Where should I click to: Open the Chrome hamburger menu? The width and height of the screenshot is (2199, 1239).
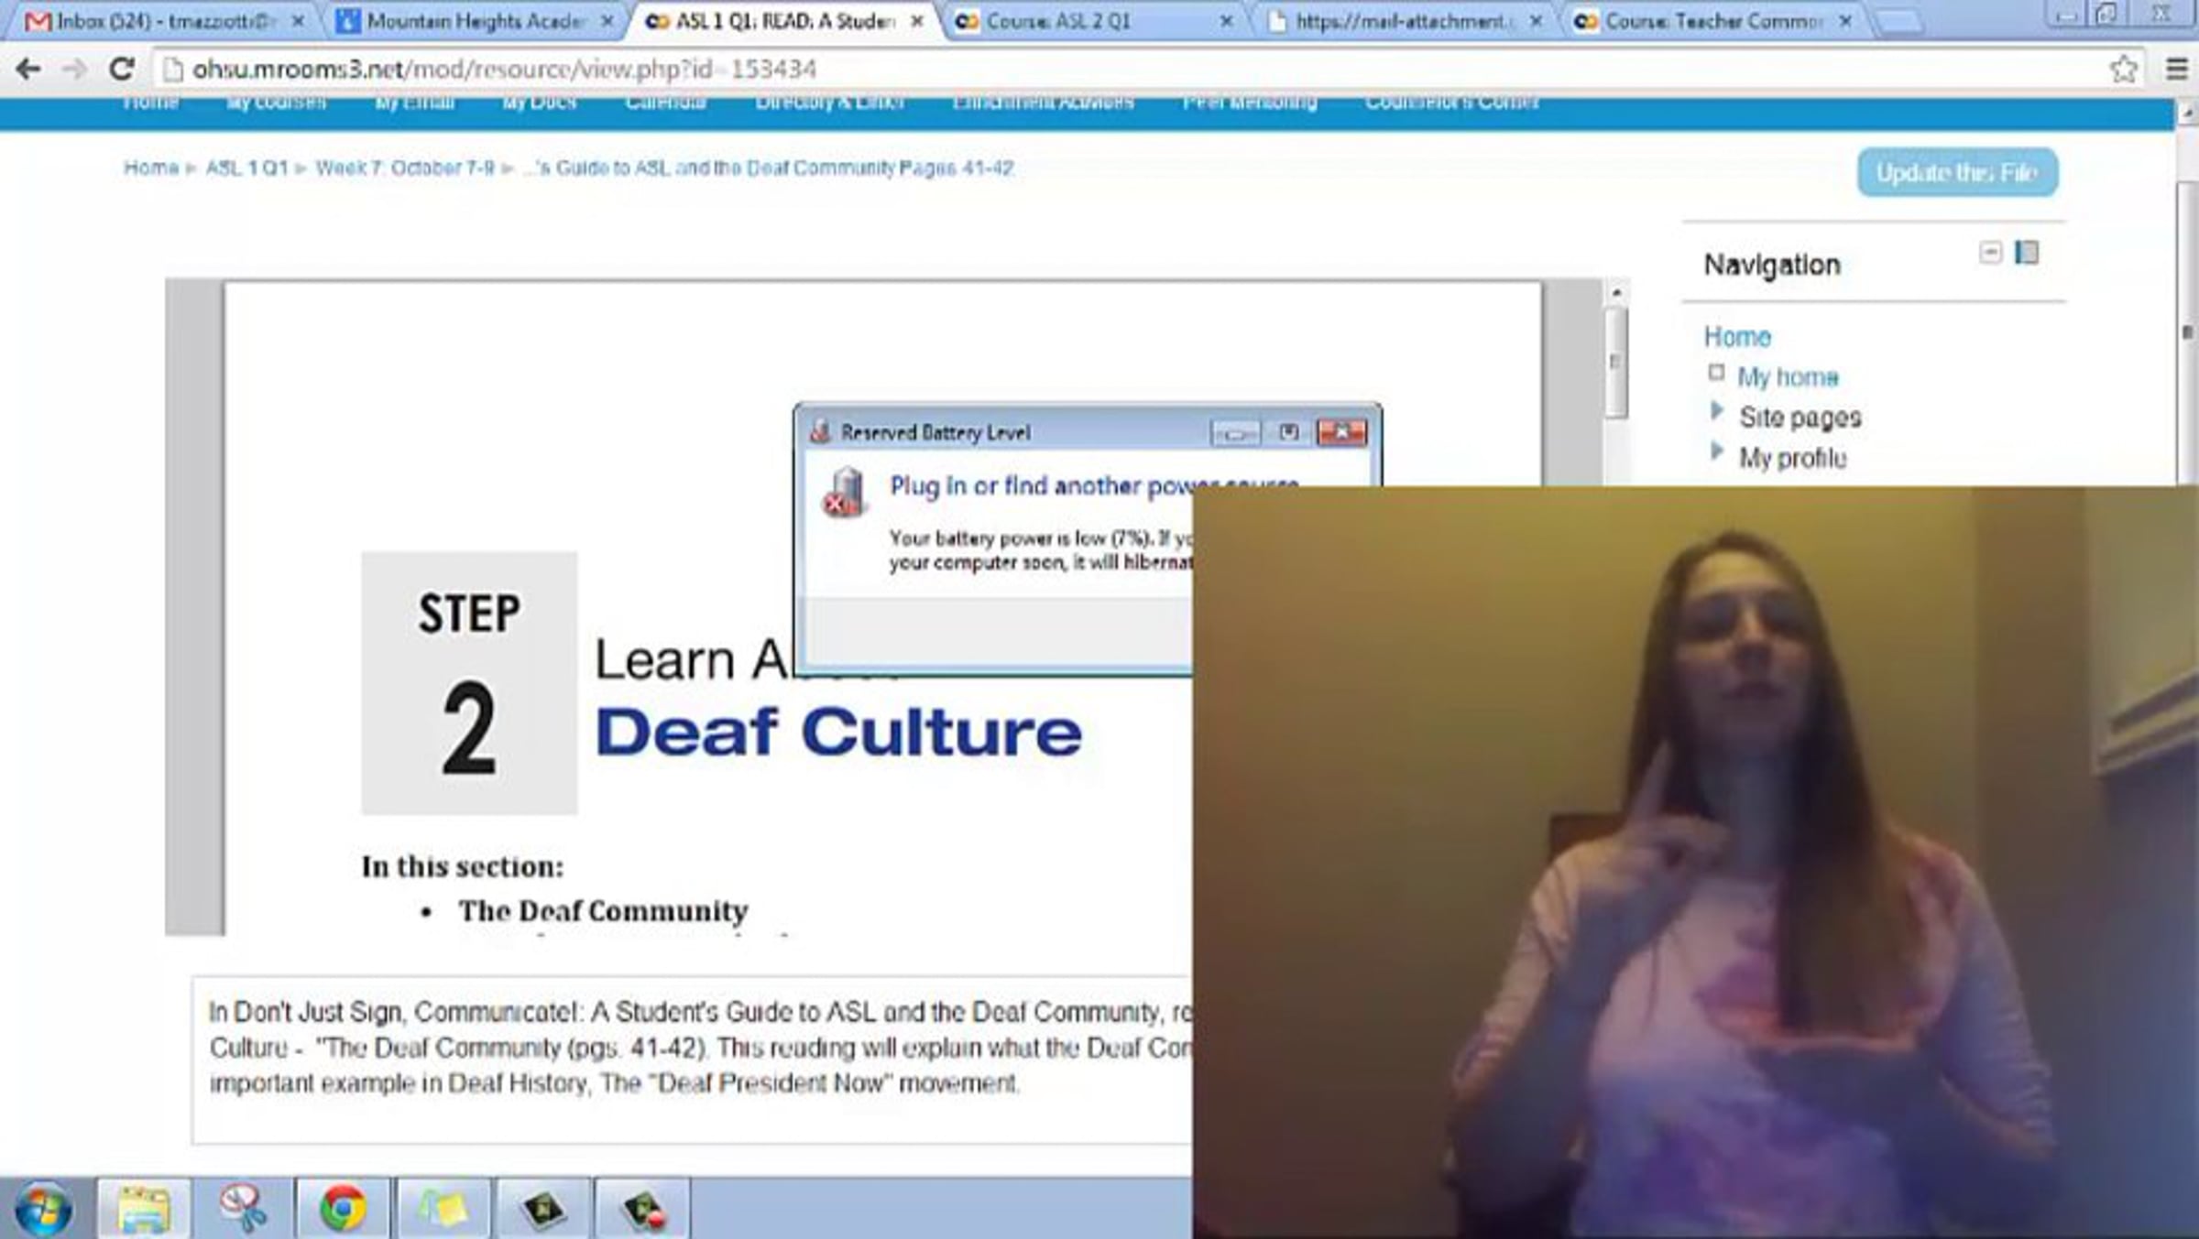[x=2177, y=70]
